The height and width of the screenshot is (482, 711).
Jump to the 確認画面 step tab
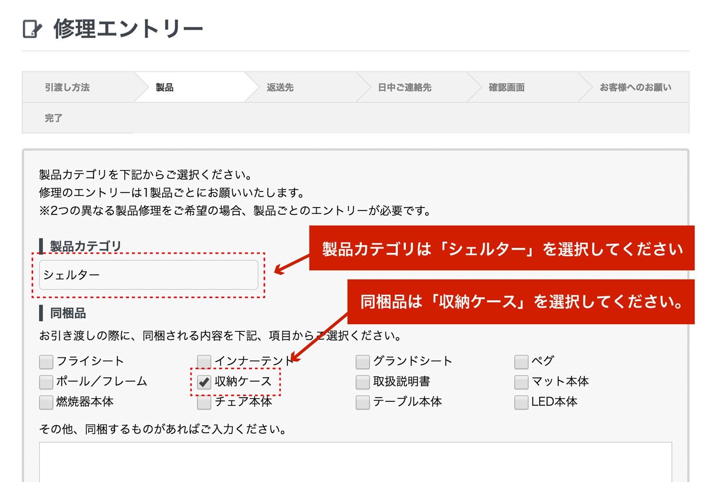(506, 87)
